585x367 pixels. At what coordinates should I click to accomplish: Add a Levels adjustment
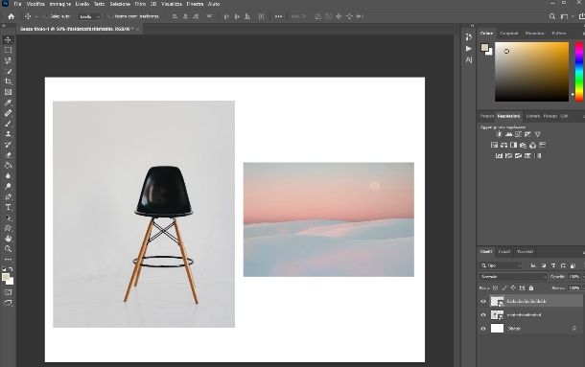508,134
